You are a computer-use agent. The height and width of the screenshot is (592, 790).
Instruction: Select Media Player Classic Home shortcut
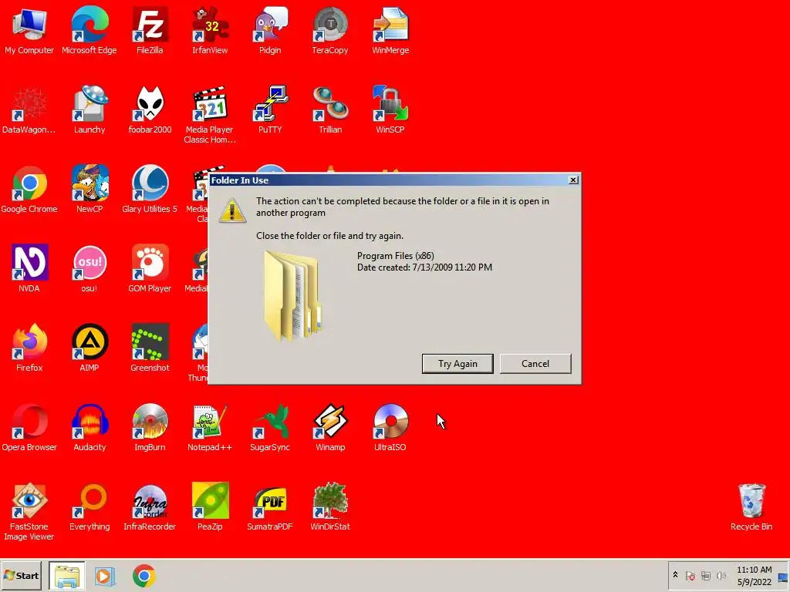point(210,115)
